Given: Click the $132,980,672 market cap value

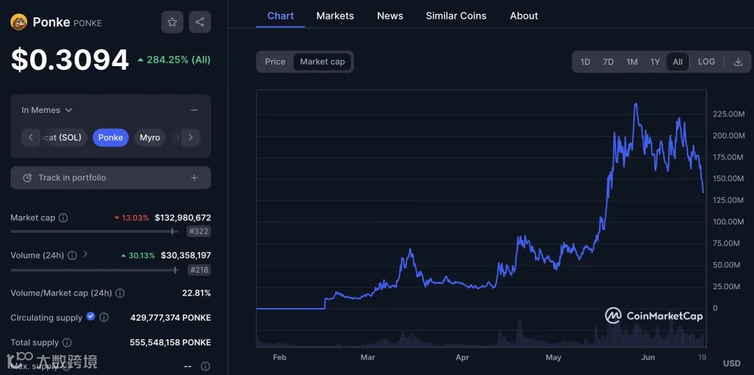Looking at the screenshot, I should (x=183, y=218).
